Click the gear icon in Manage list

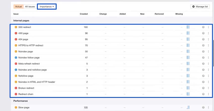tap(193, 7)
